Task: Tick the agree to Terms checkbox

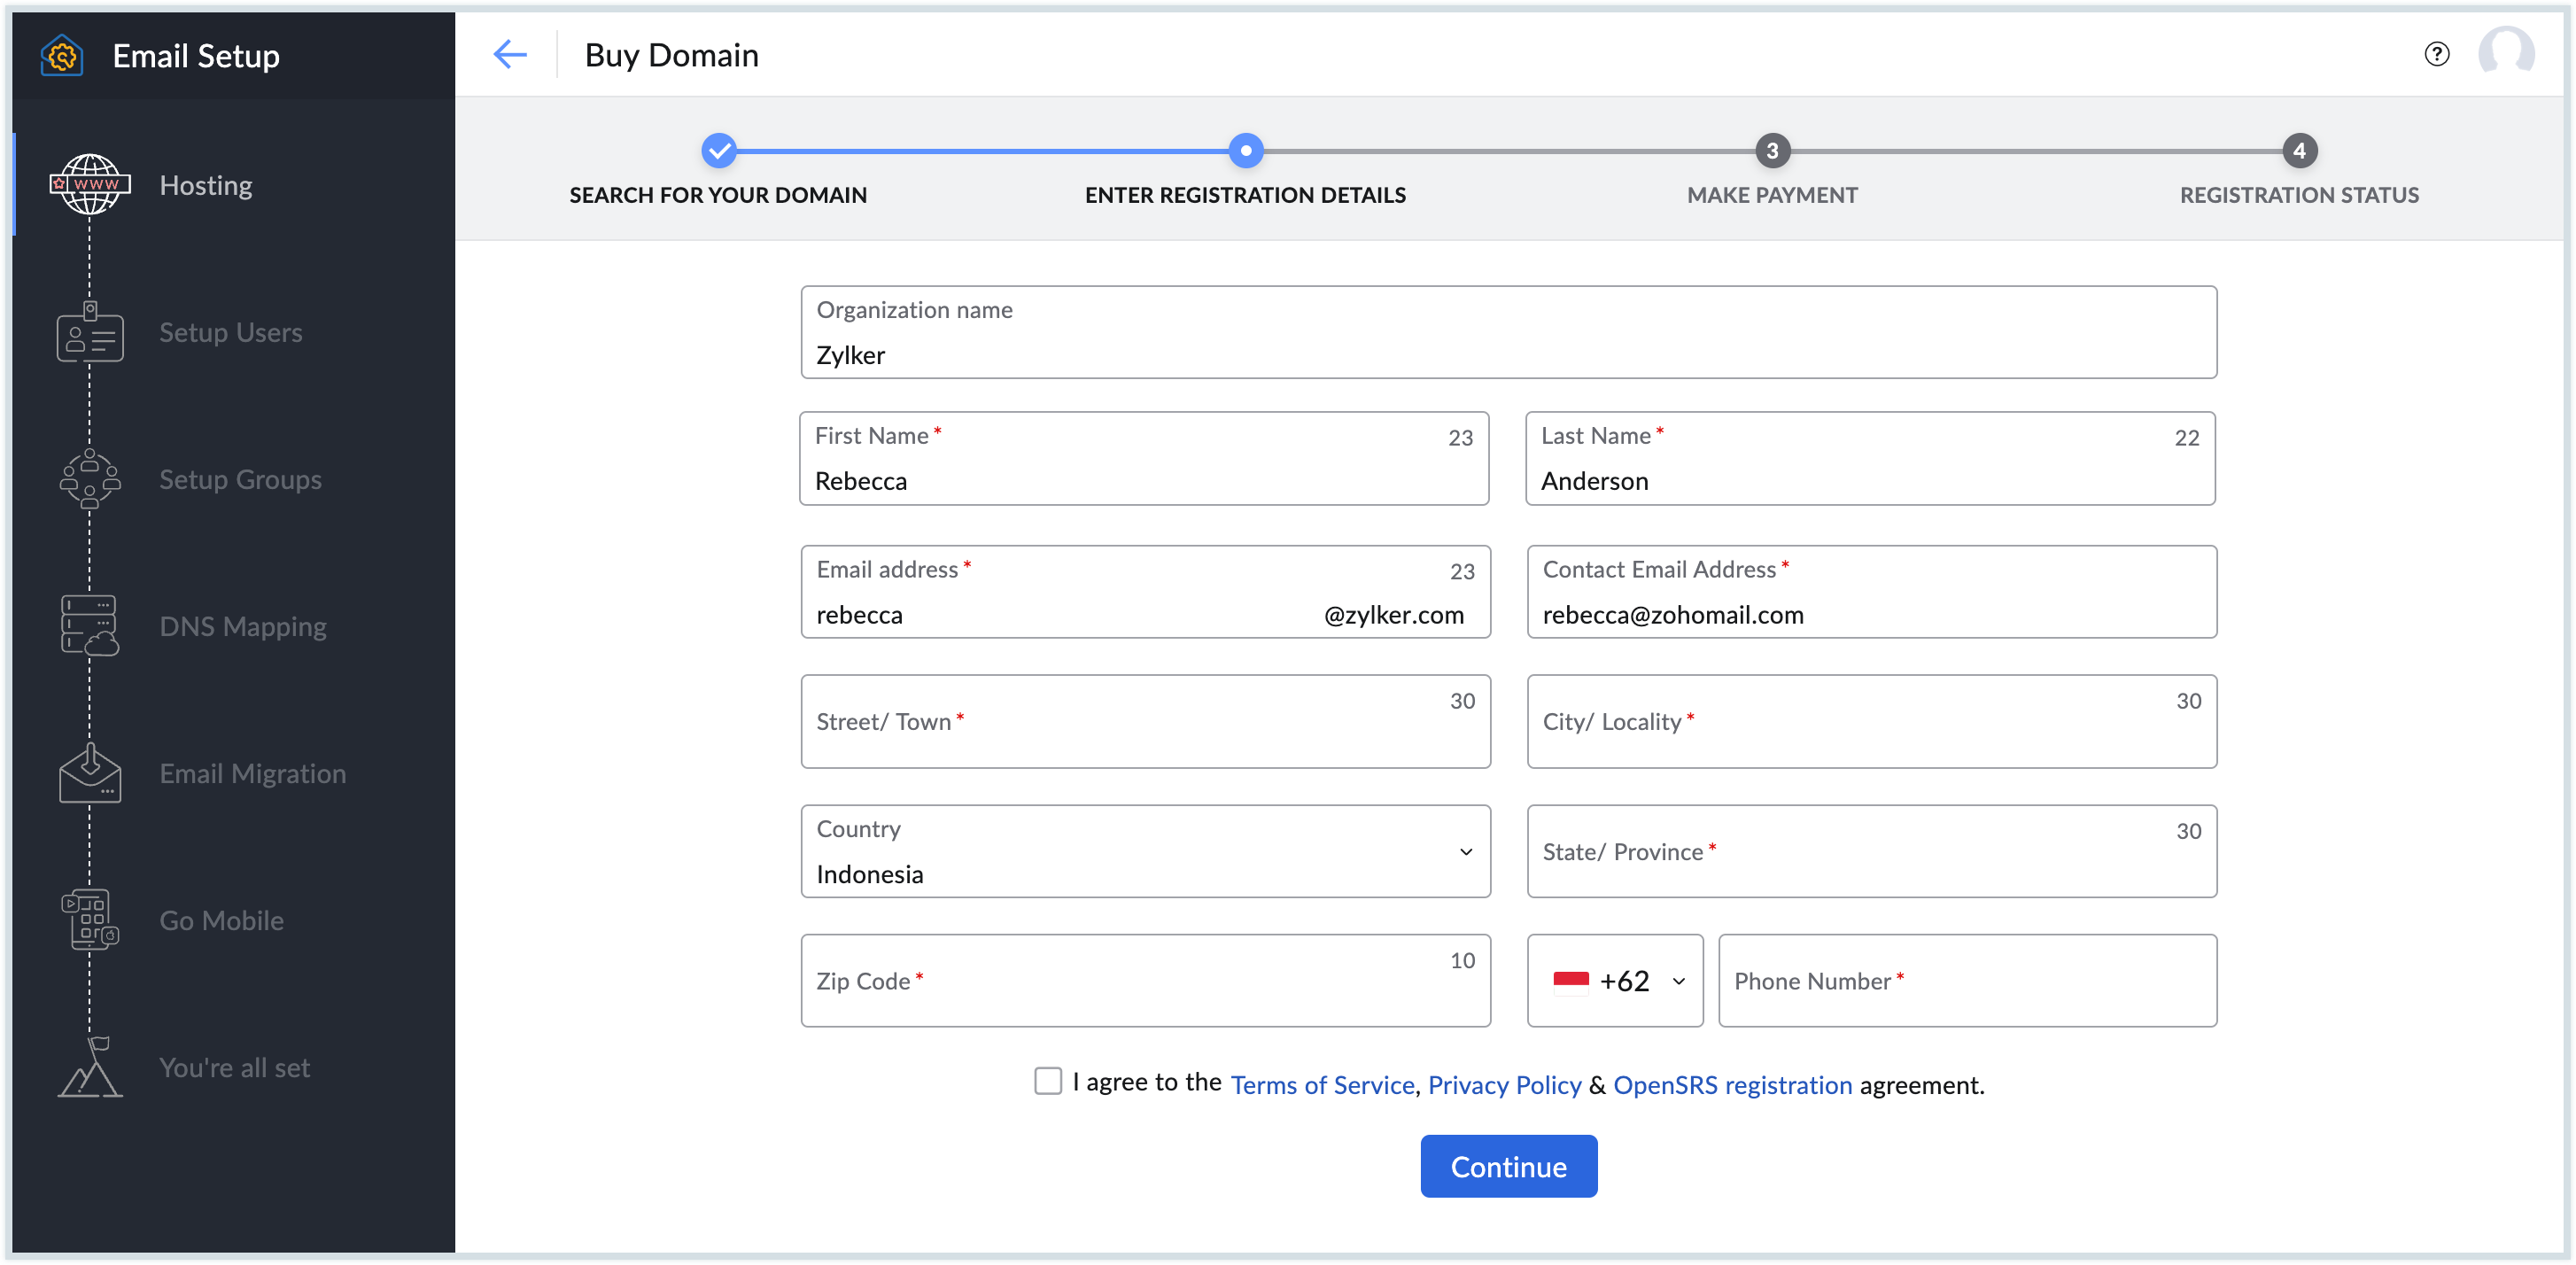Action: coord(1047,1081)
